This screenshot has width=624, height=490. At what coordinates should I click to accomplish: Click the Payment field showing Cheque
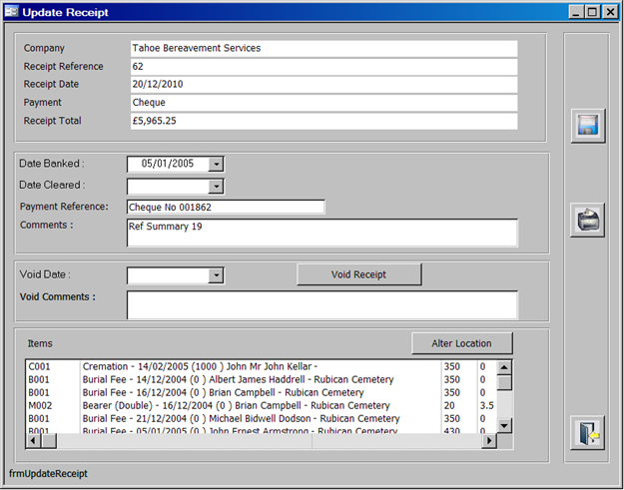[323, 103]
